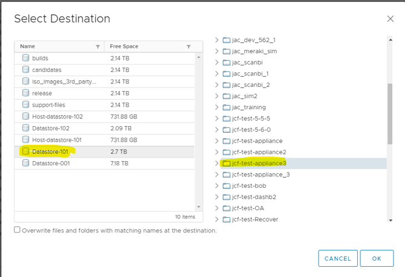Screen dimensions: 405x277
Task: Select jcf-test-5-6-0 folder
Action: click(251, 130)
